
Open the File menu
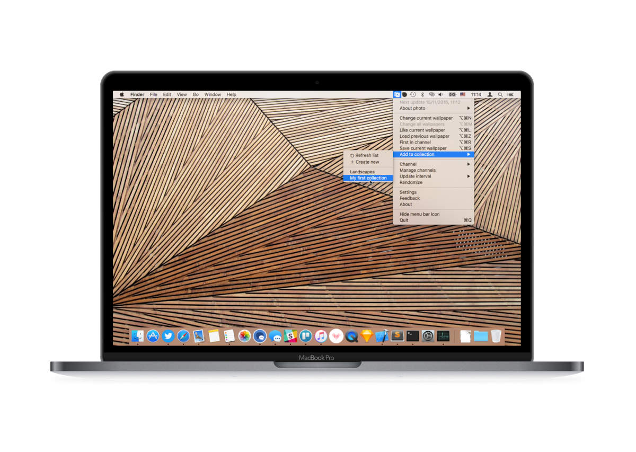[x=154, y=94]
